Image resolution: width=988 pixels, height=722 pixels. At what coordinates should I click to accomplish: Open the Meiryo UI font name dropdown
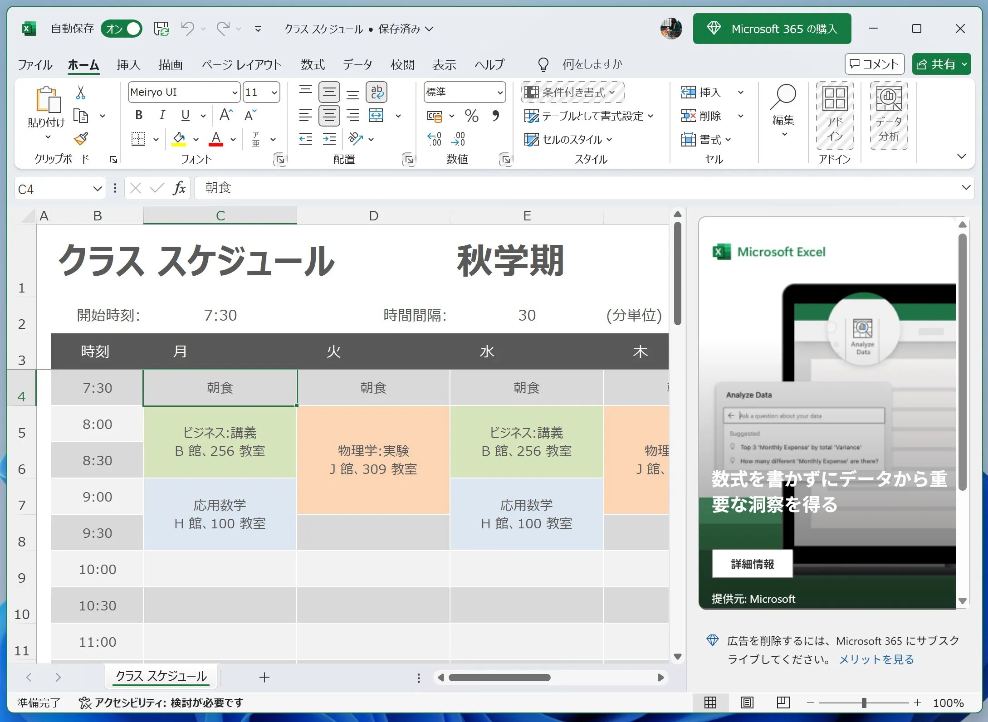[x=235, y=93]
